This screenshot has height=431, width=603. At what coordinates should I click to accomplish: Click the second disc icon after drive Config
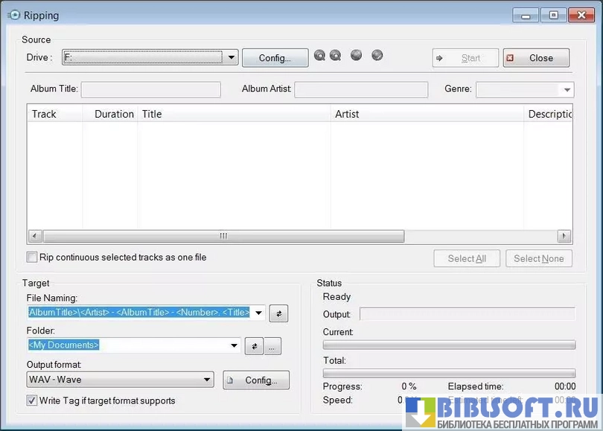click(335, 55)
